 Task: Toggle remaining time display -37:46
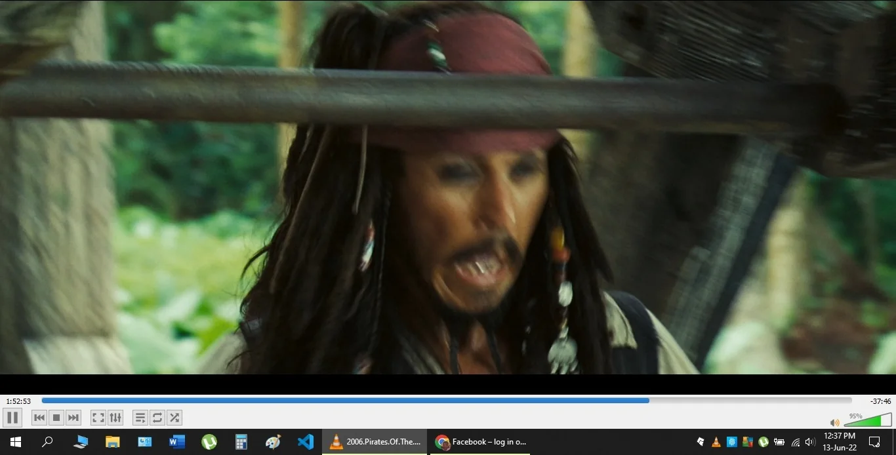(x=880, y=401)
